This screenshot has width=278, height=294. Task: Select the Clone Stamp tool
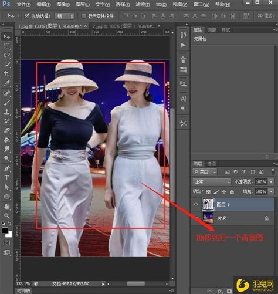pos(7,111)
